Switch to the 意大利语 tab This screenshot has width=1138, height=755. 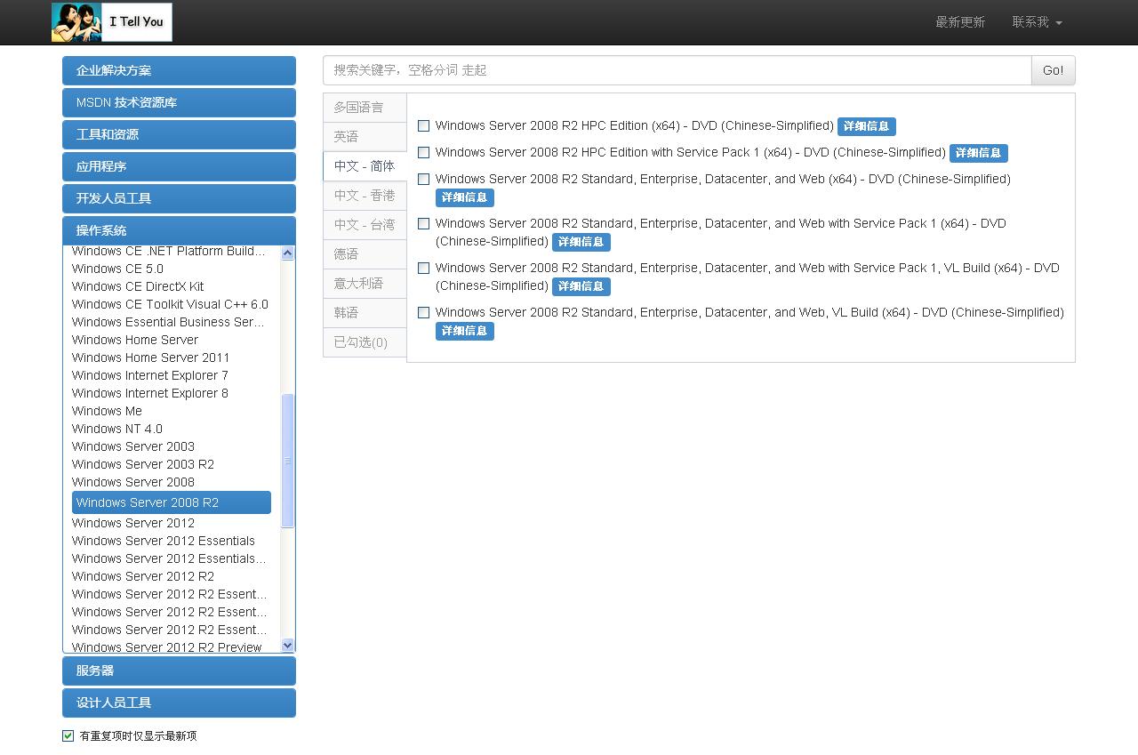(365, 284)
